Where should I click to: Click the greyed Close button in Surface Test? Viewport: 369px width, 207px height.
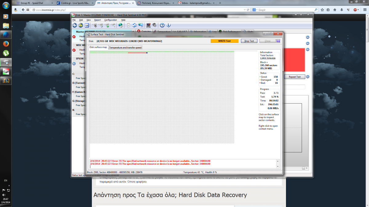(x=267, y=41)
